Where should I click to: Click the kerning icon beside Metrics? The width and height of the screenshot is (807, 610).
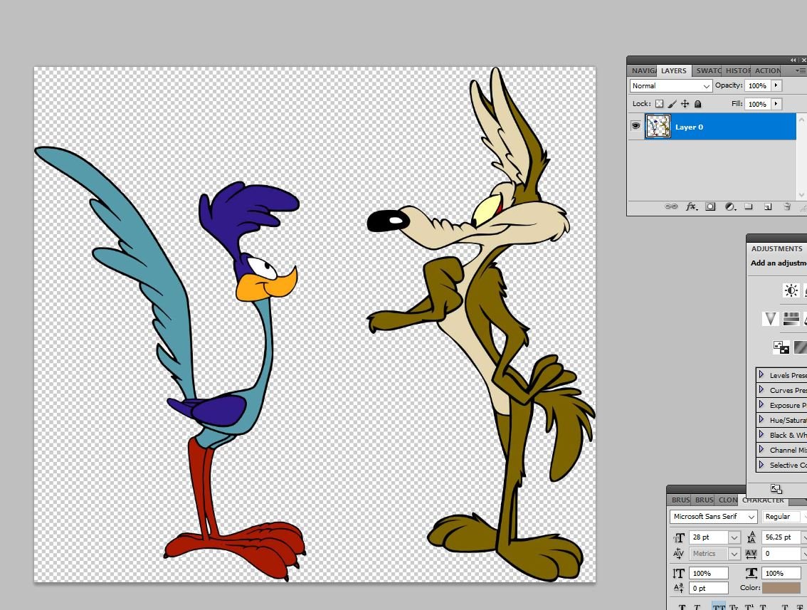point(678,553)
